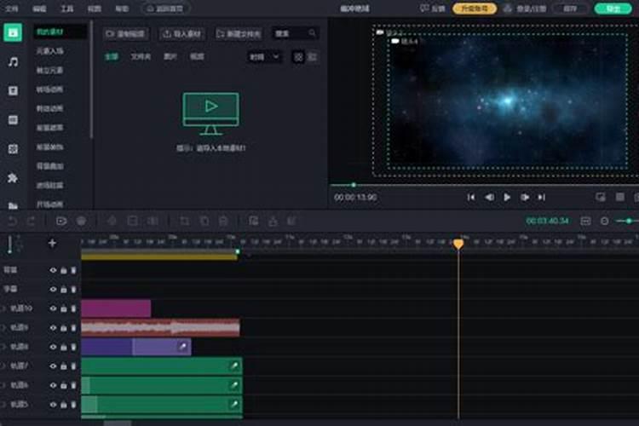Click the undo arrow in timeline toolbar
The width and height of the screenshot is (639, 426).
[x=12, y=221]
